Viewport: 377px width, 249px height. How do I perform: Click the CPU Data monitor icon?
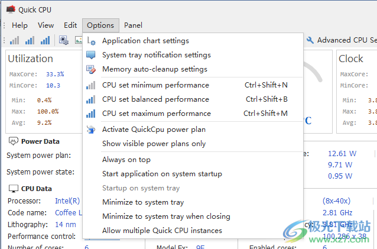point(13,189)
